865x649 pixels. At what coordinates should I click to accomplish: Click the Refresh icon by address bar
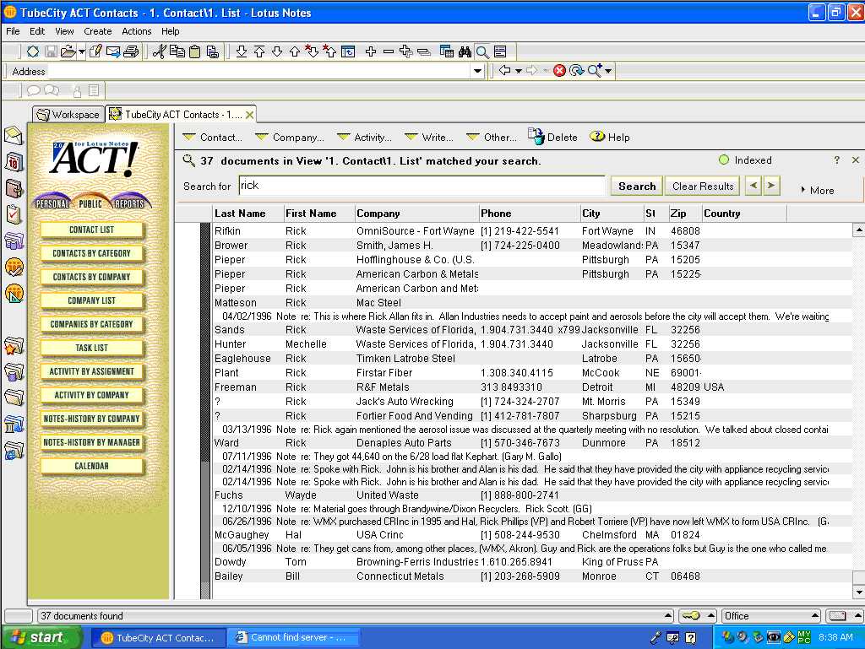576,71
